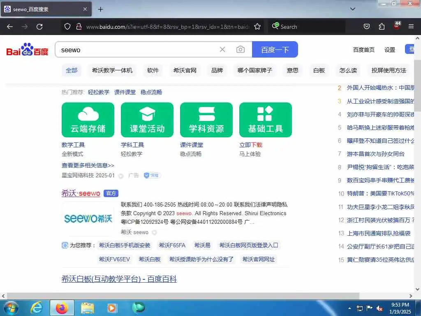Select the 白板 suggestion tab

[x=319, y=70]
